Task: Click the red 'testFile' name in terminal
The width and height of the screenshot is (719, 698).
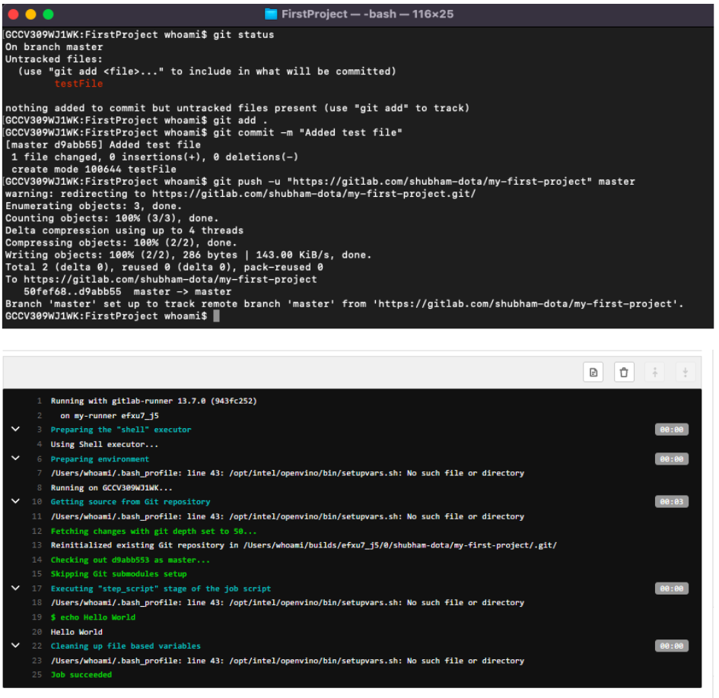Action: tap(78, 84)
